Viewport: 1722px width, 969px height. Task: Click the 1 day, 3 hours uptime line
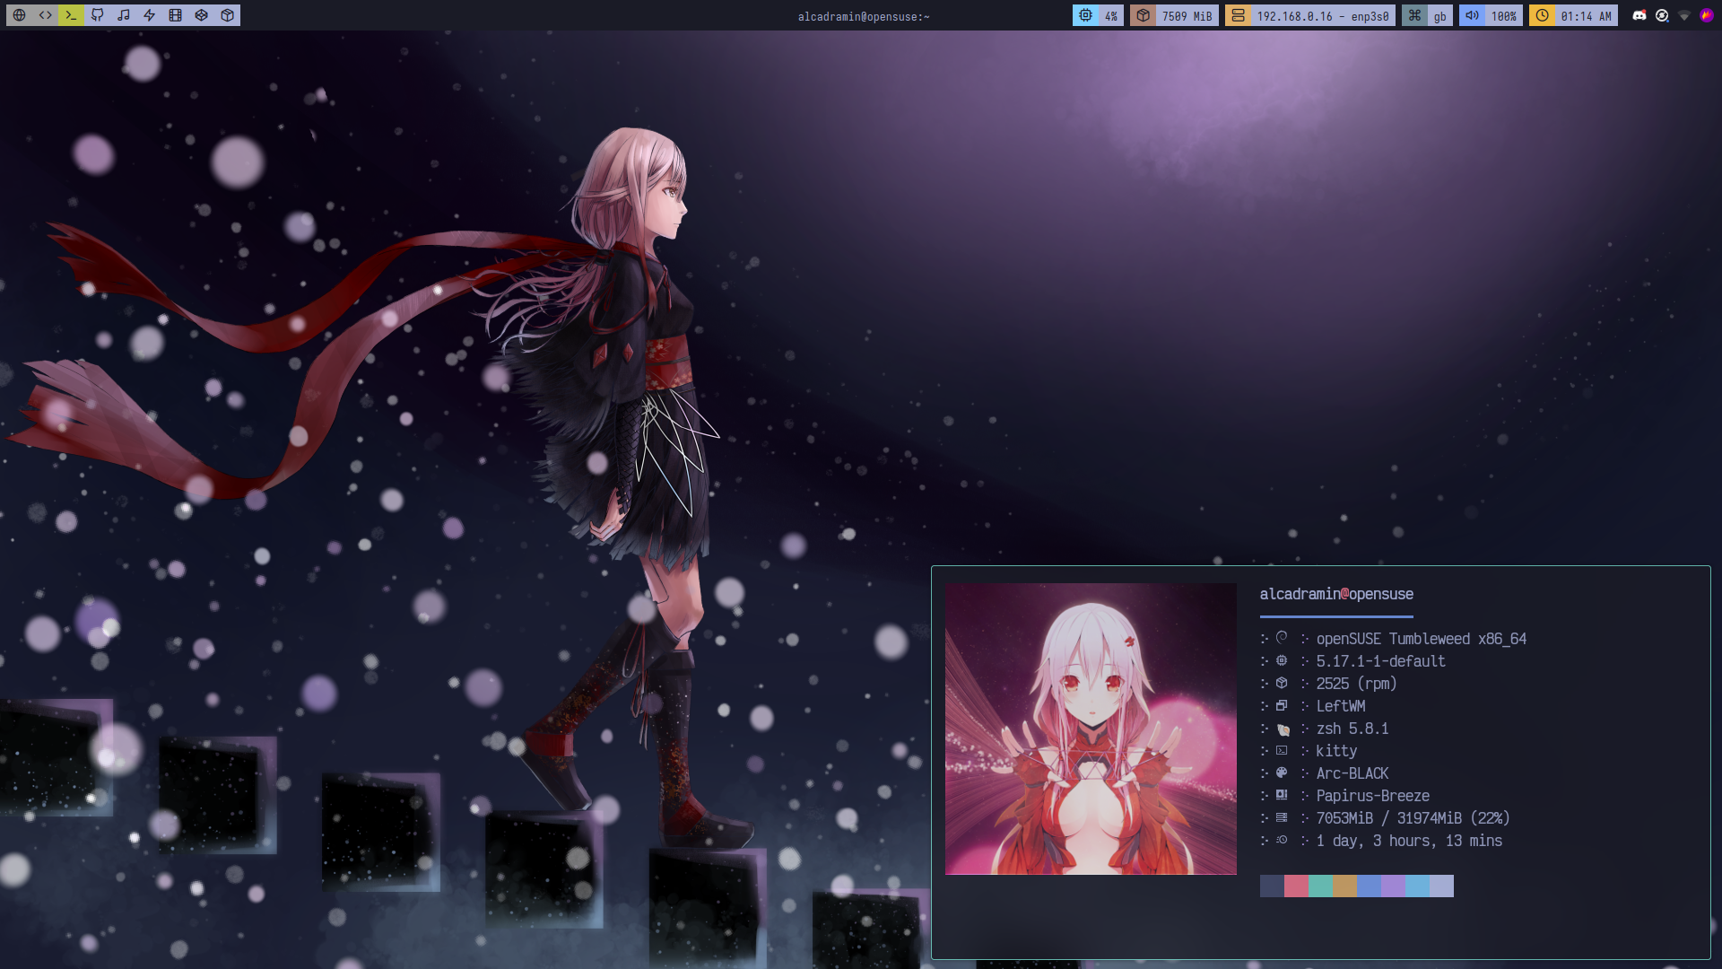pyautogui.click(x=1409, y=841)
